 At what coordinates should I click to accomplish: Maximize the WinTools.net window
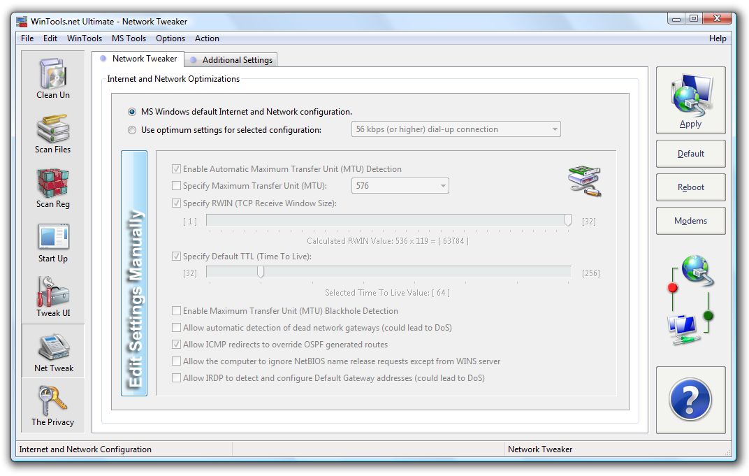pos(694,19)
